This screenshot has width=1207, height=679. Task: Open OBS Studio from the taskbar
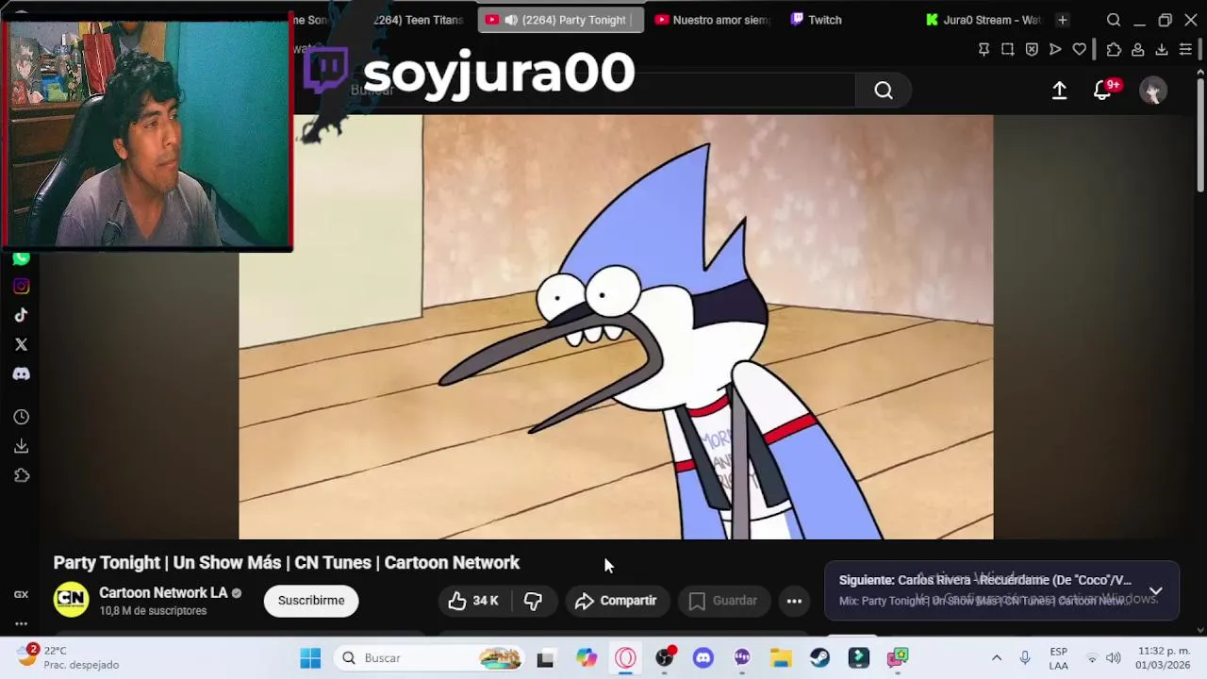665,658
